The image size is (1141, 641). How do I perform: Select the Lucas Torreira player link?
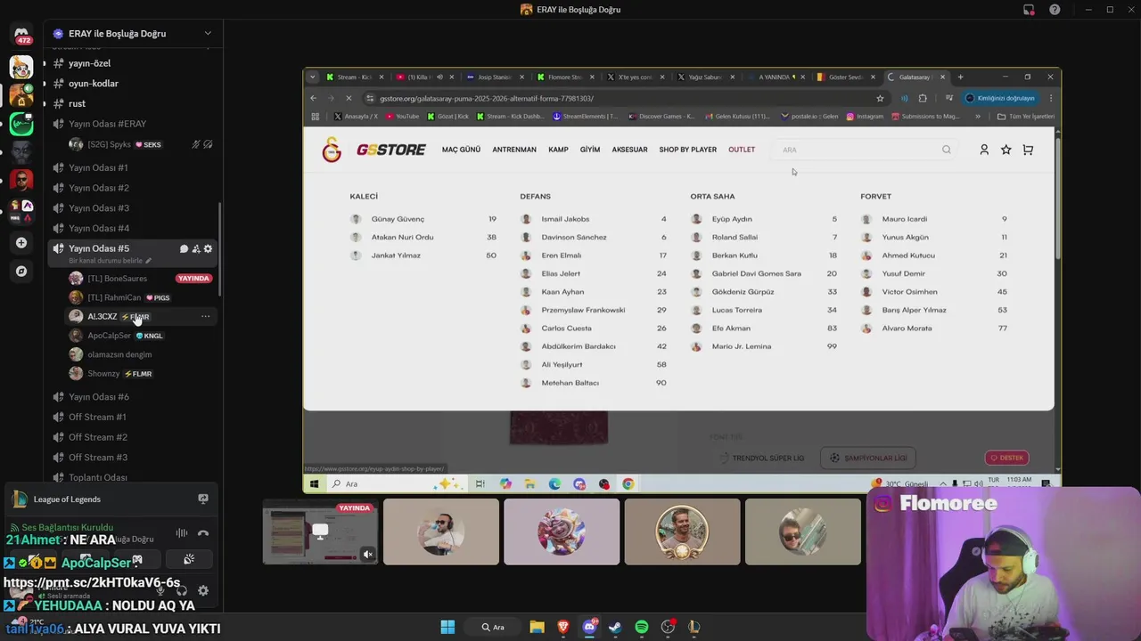pos(736,310)
